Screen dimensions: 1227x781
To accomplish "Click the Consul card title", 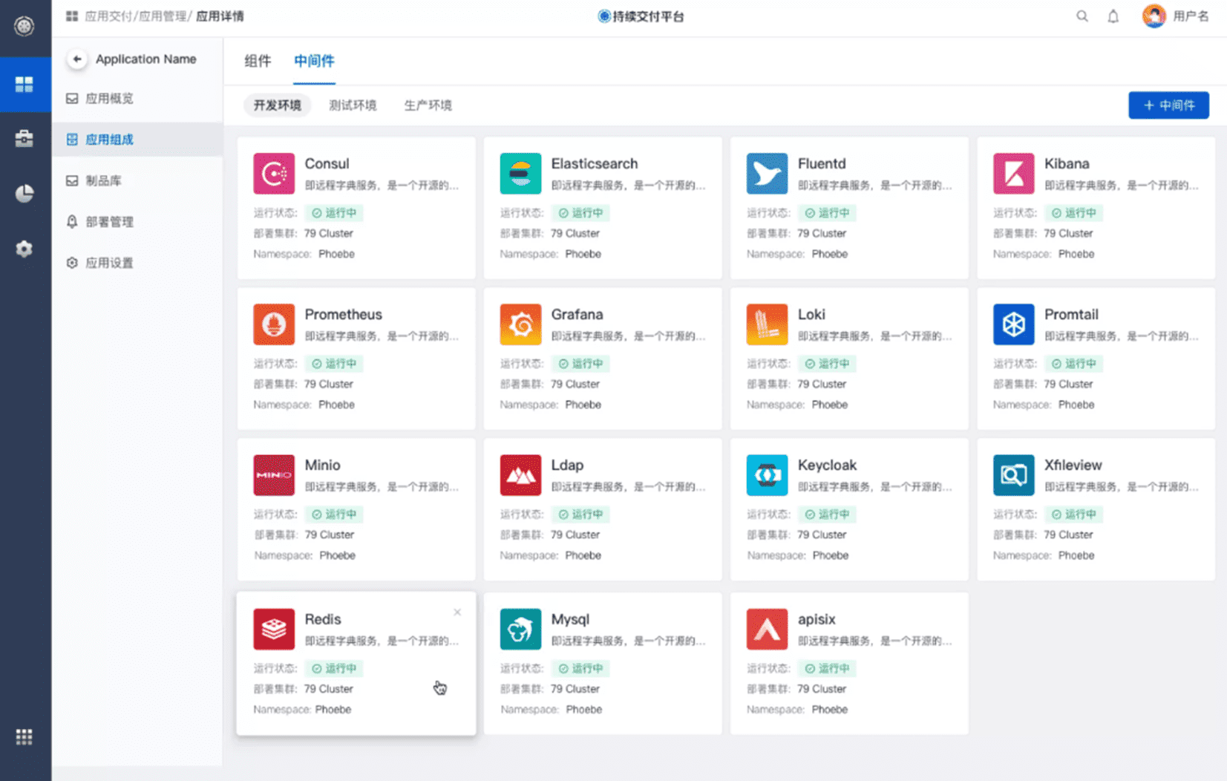I will [x=327, y=163].
